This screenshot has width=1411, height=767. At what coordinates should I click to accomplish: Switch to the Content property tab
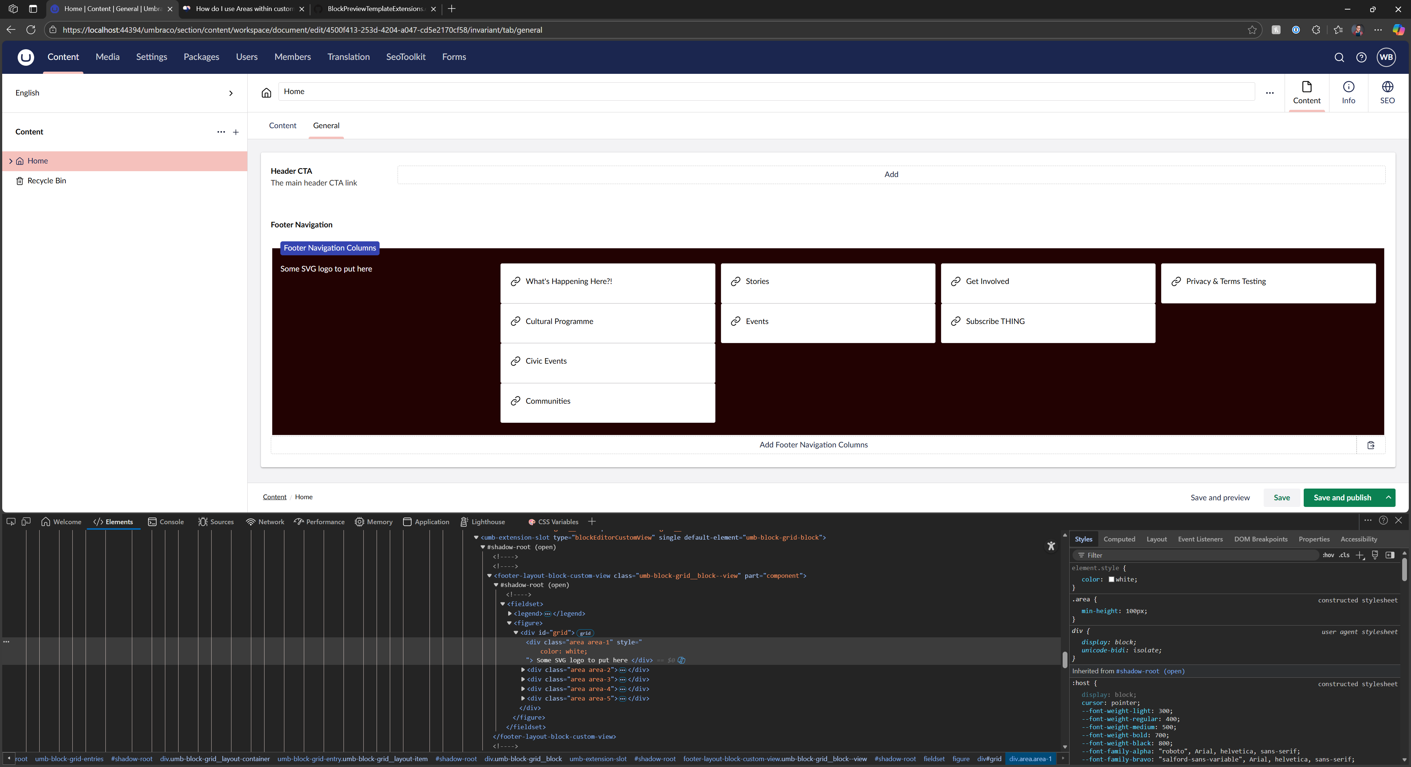[x=282, y=125]
